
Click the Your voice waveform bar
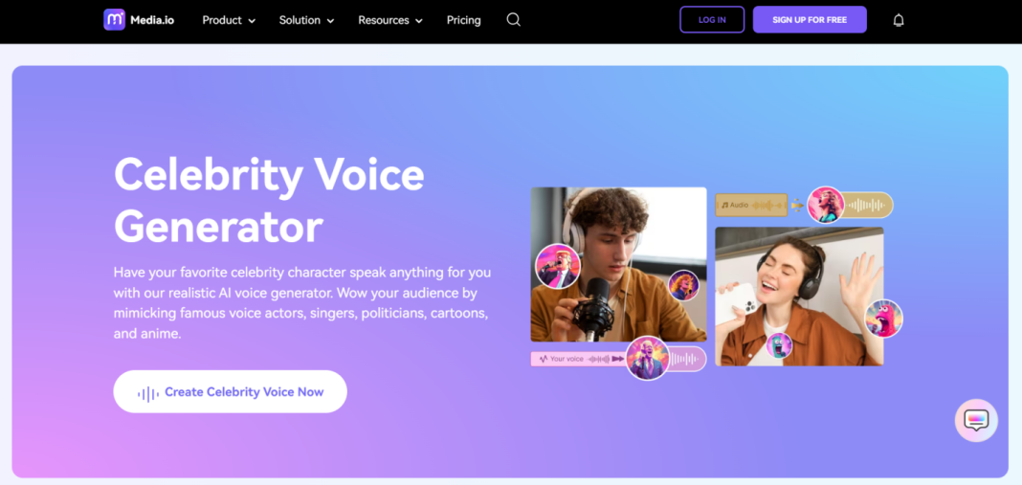click(579, 359)
